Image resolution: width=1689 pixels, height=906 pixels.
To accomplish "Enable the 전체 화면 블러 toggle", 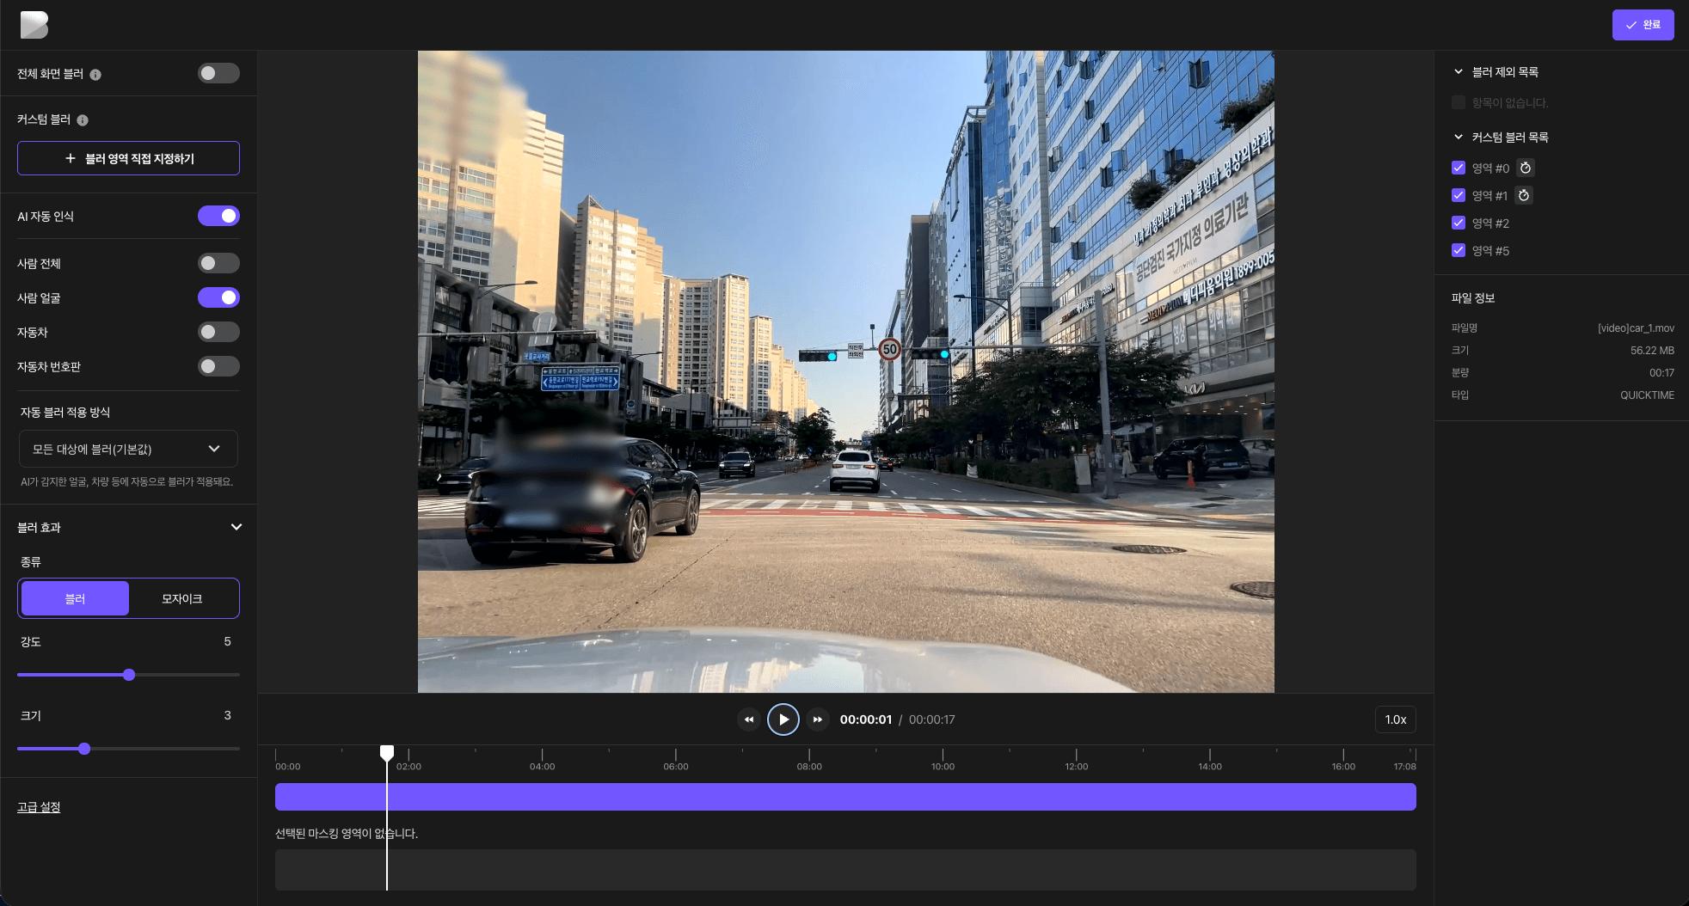I will (218, 74).
